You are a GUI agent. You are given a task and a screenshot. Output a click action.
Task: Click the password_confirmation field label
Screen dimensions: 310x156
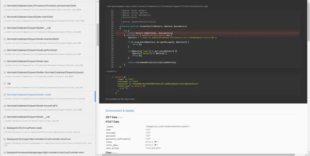coord(118,139)
